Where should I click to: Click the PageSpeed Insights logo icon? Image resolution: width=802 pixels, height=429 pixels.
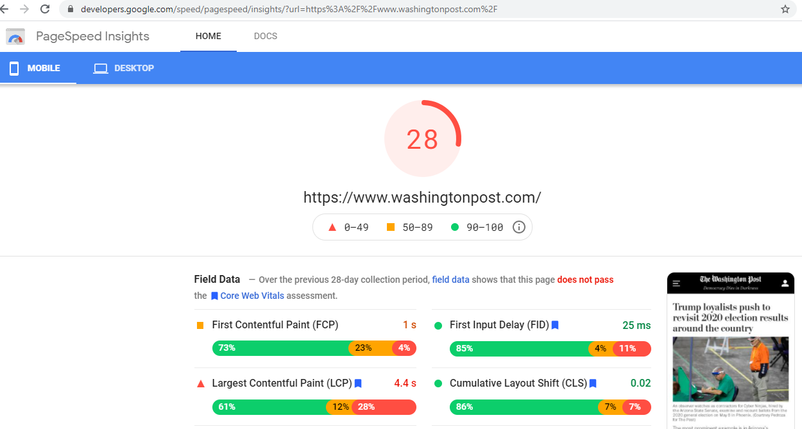tap(15, 37)
